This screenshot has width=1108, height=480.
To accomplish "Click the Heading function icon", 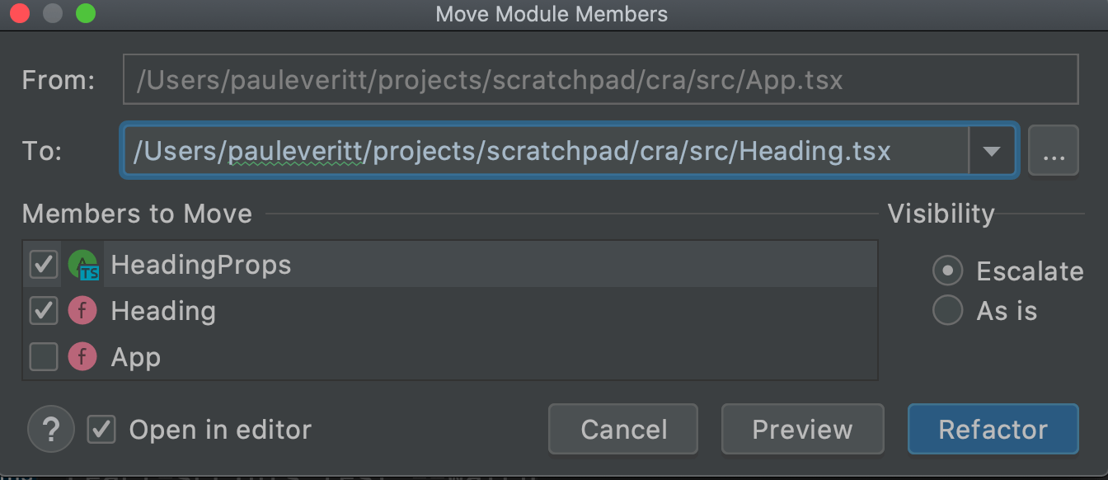I will [82, 311].
